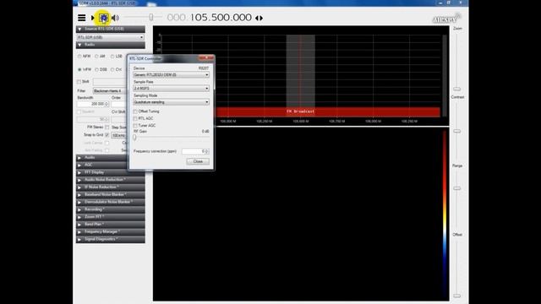This screenshot has height=304, width=541.
Task: Open the Blackman-Harris filter dropdown
Action: [x=110, y=91]
